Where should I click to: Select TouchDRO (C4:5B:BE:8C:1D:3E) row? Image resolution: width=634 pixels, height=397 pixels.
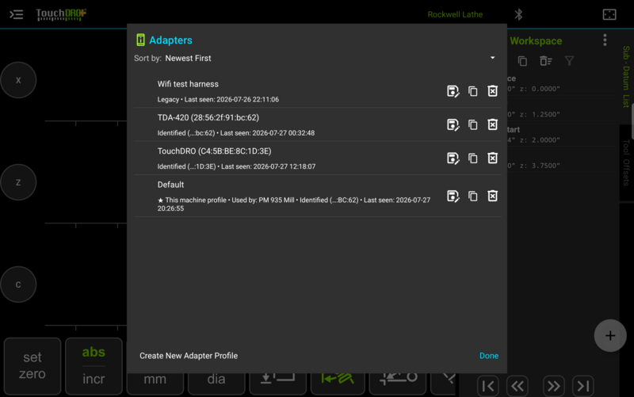point(318,158)
